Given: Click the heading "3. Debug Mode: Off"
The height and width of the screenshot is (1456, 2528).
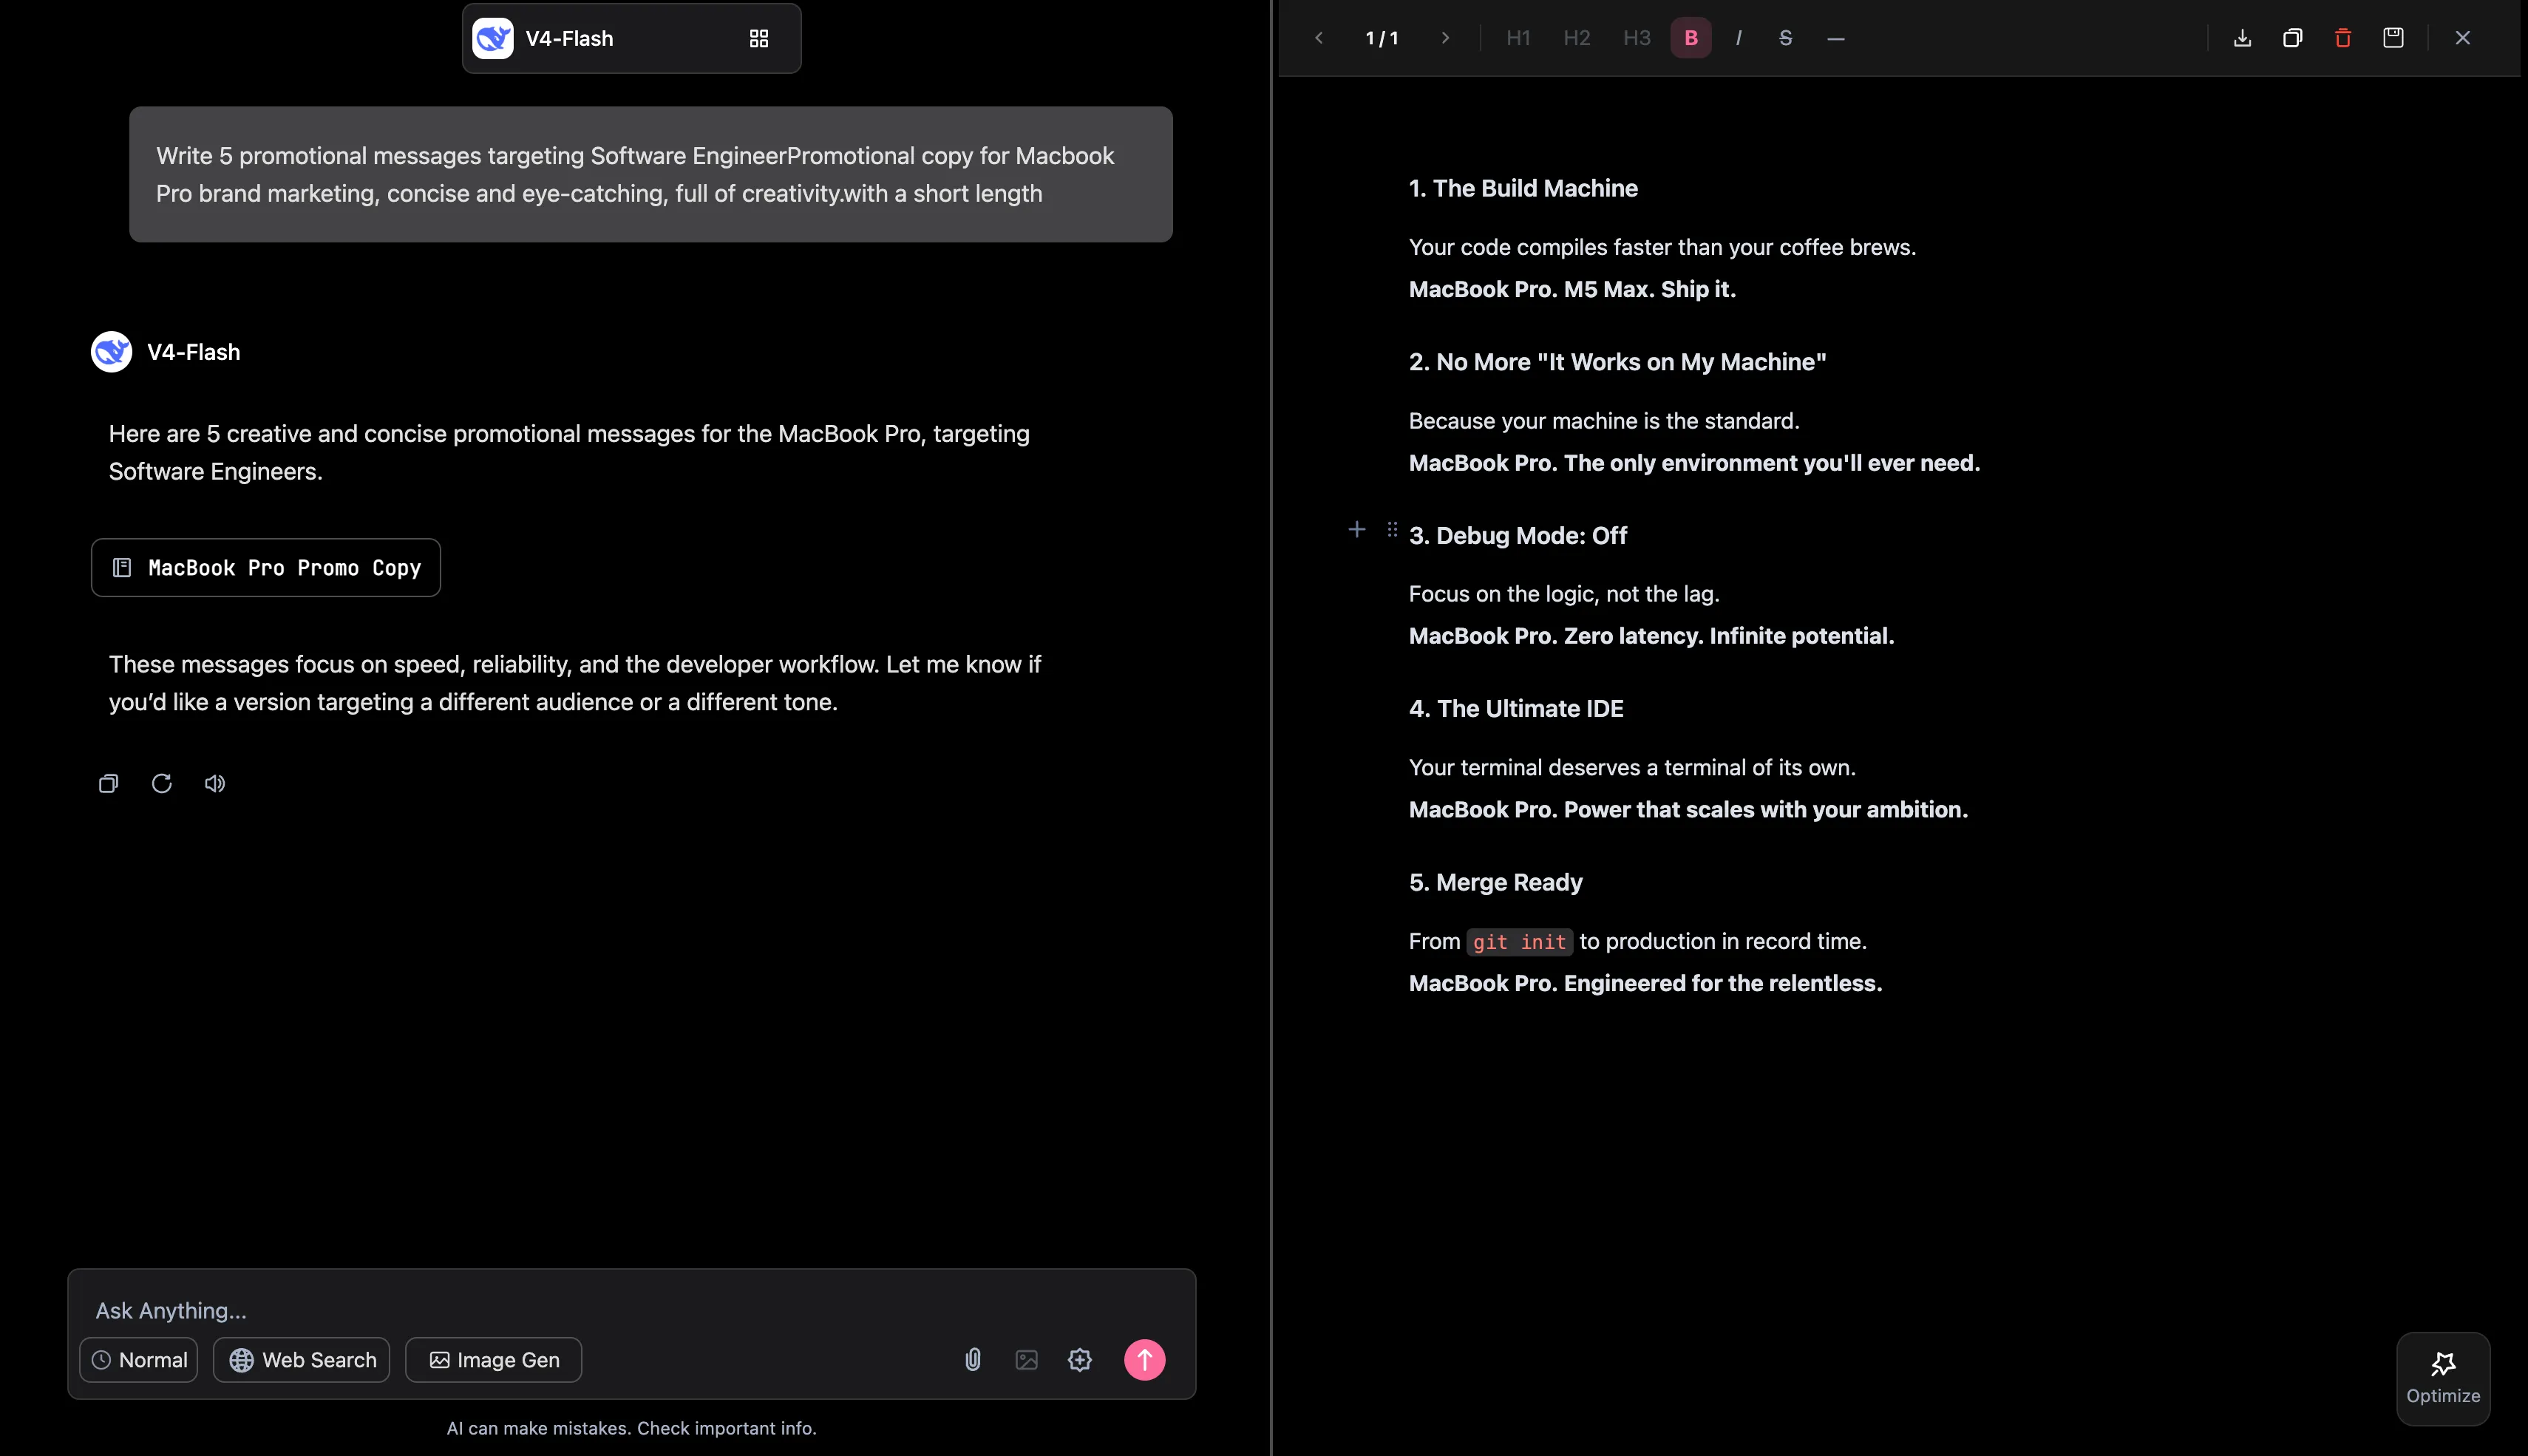Looking at the screenshot, I should 1518,535.
